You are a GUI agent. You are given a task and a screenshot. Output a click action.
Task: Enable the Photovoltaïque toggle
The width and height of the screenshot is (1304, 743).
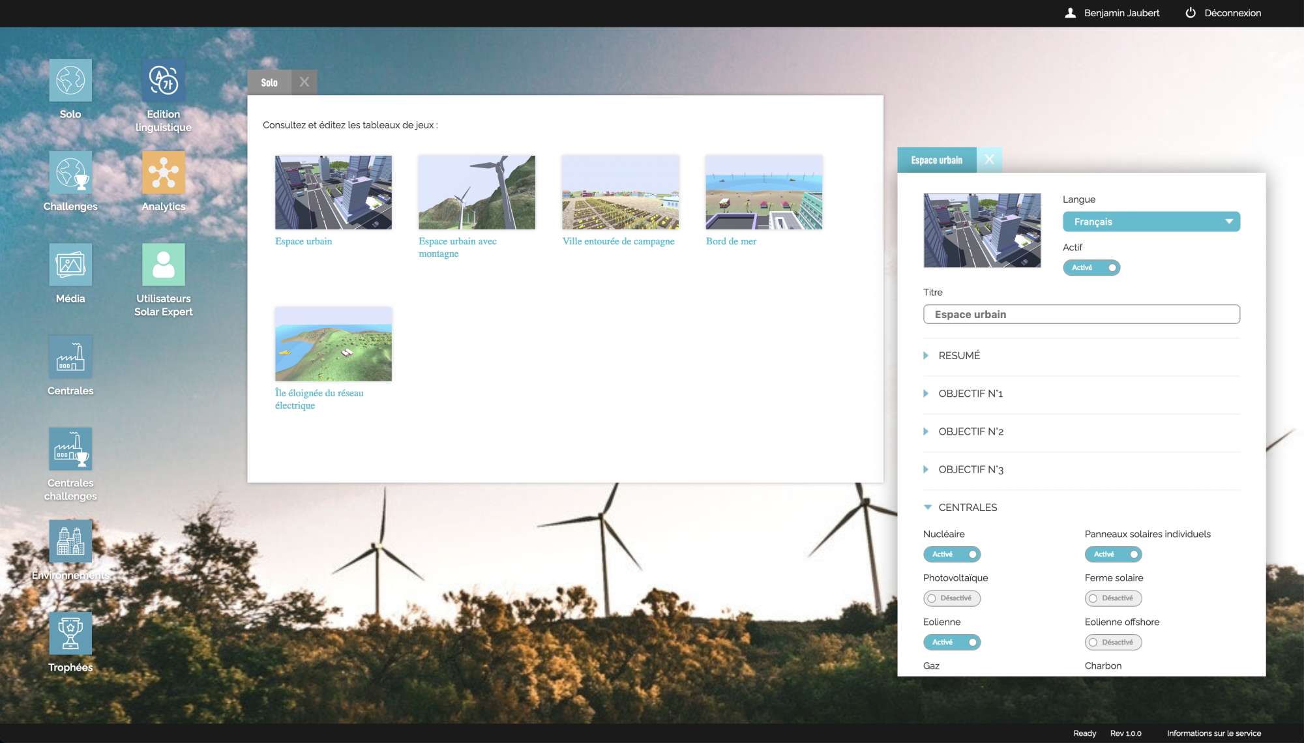951,598
